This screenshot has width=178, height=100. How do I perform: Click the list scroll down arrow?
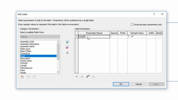pos(58,72)
